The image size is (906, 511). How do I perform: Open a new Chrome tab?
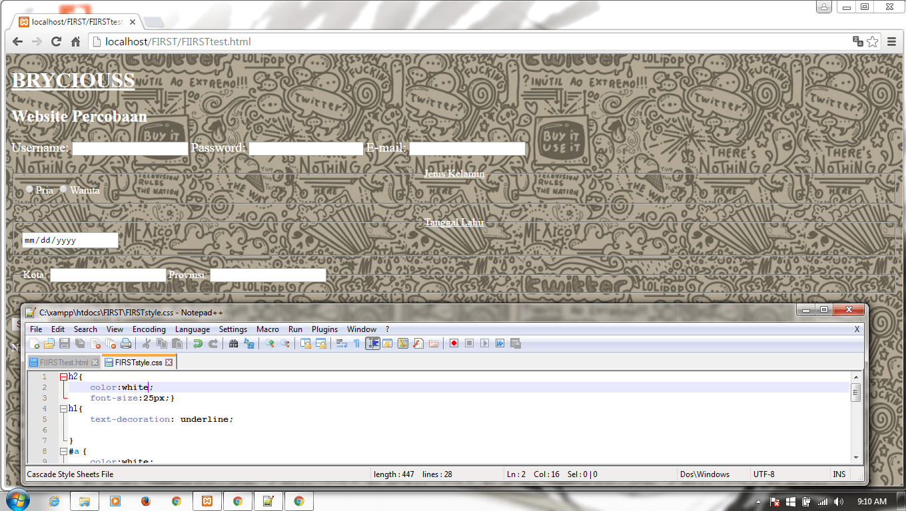pos(154,22)
